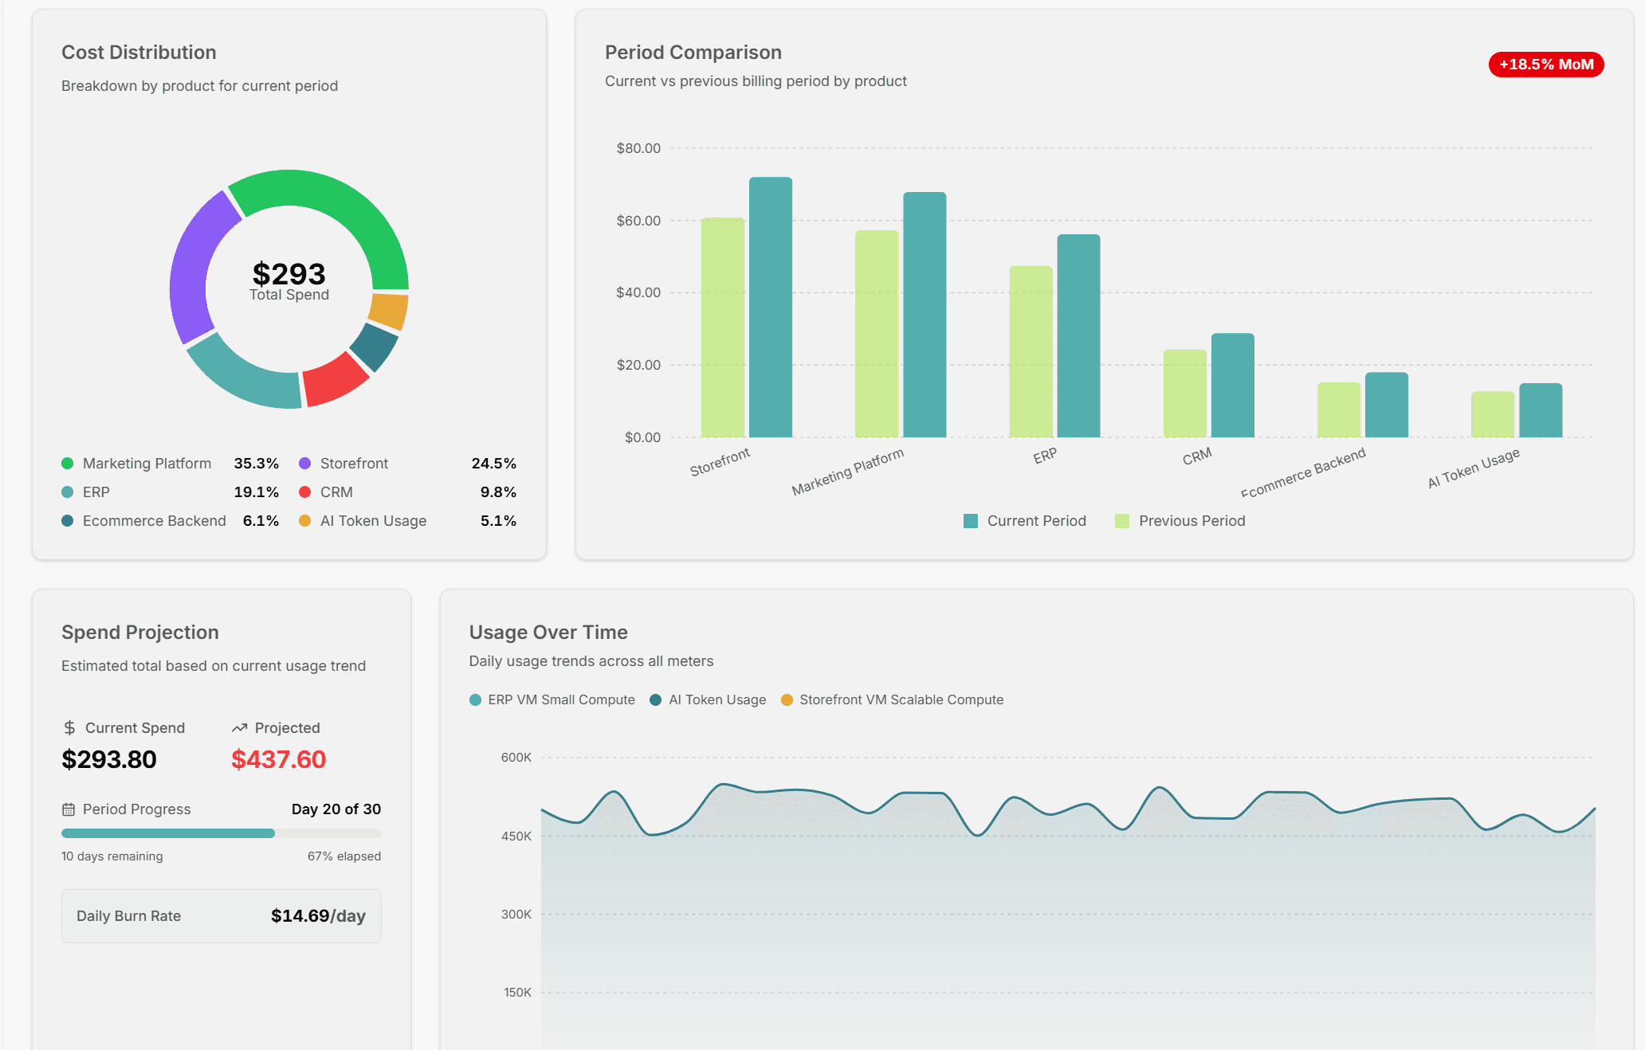Click the +18.5% MoM badge
Screen dimensions: 1645x1050
pyautogui.click(x=1546, y=65)
